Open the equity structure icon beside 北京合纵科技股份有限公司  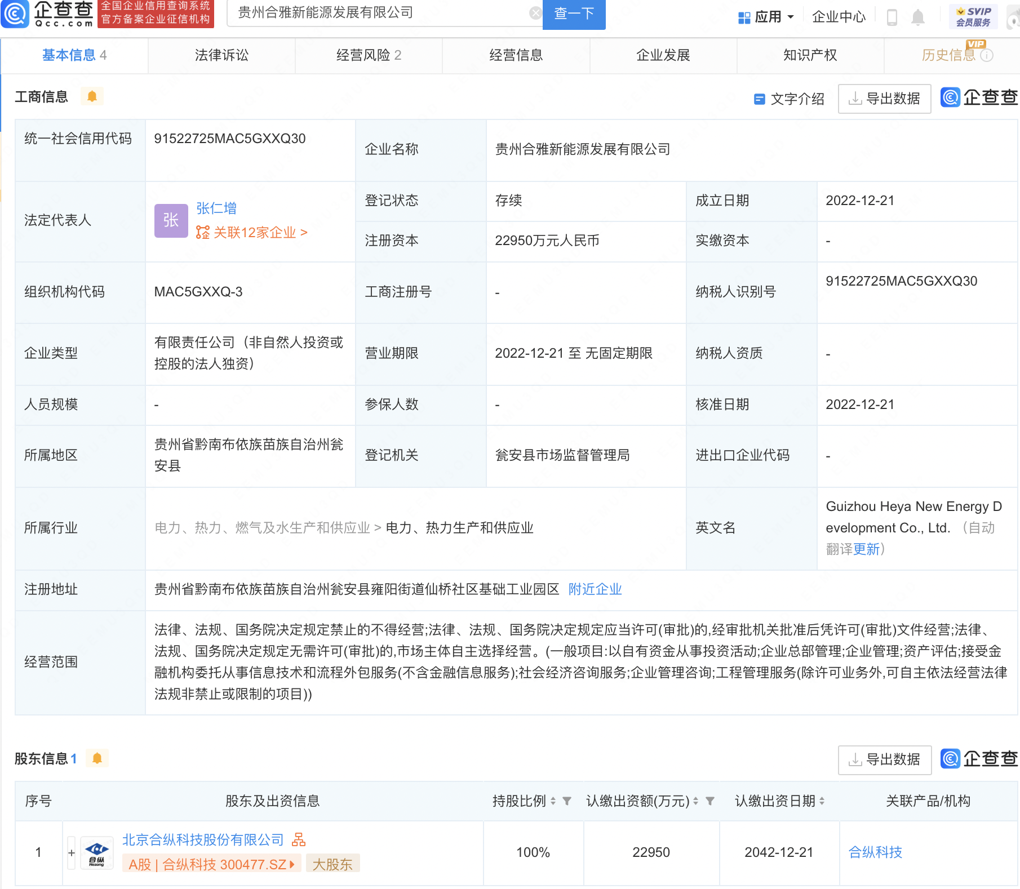[x=299, y=840]
